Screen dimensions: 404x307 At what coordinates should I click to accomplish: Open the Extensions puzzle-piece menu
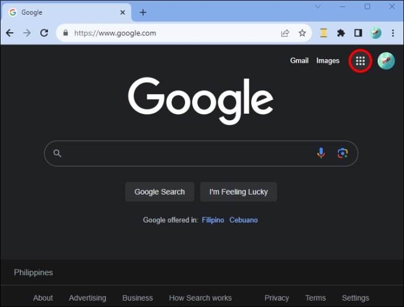(341, 33)
